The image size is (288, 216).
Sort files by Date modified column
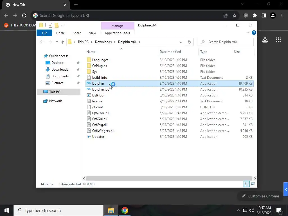(170, 52)
